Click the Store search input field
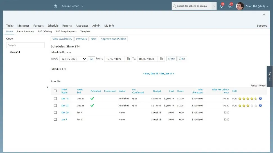273x153 pixels. tap(25, 45)
